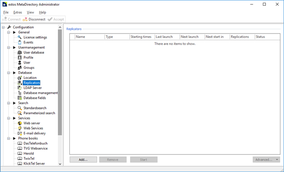Open the User database icon
The image size is (284, 172).
coord(19,52)
